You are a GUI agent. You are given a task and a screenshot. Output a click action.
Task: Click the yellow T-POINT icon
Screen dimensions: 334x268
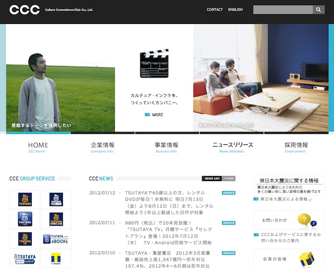click(56, 258)
